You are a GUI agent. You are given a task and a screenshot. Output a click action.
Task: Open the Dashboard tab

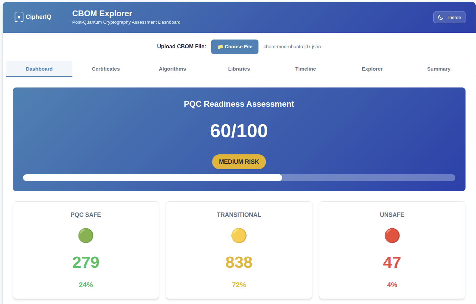click(39, 69)
